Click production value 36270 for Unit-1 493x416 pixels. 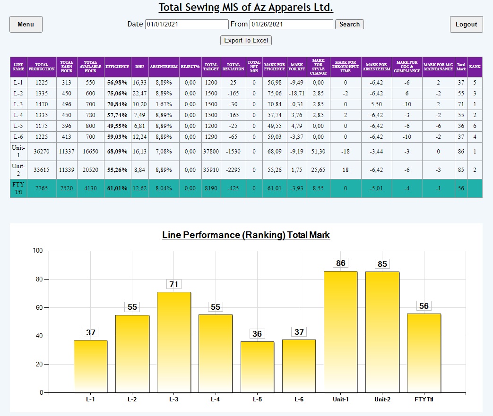pos(42,152)
